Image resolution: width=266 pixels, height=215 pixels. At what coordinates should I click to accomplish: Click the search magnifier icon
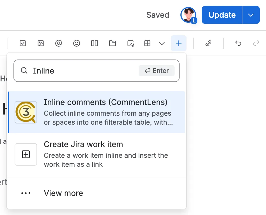coord(24,70)
